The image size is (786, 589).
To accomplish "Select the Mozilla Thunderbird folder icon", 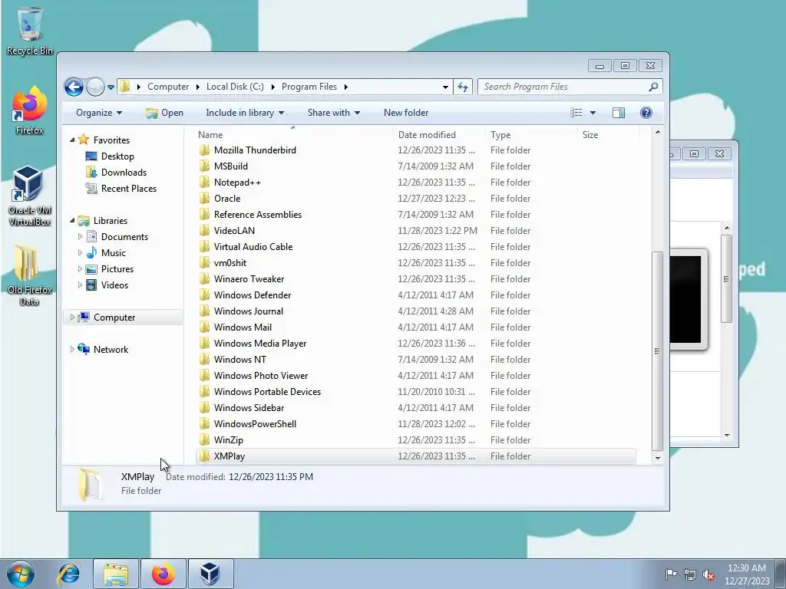I will click(204, 150).
